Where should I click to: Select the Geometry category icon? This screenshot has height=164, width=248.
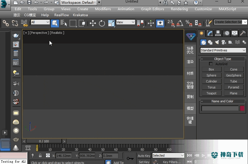203,42
